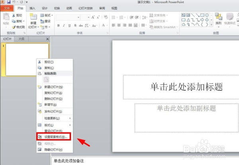Screen dimensions: 239x165
Task: Click Decrease Indent icon
Action: [x=131, y=17]
